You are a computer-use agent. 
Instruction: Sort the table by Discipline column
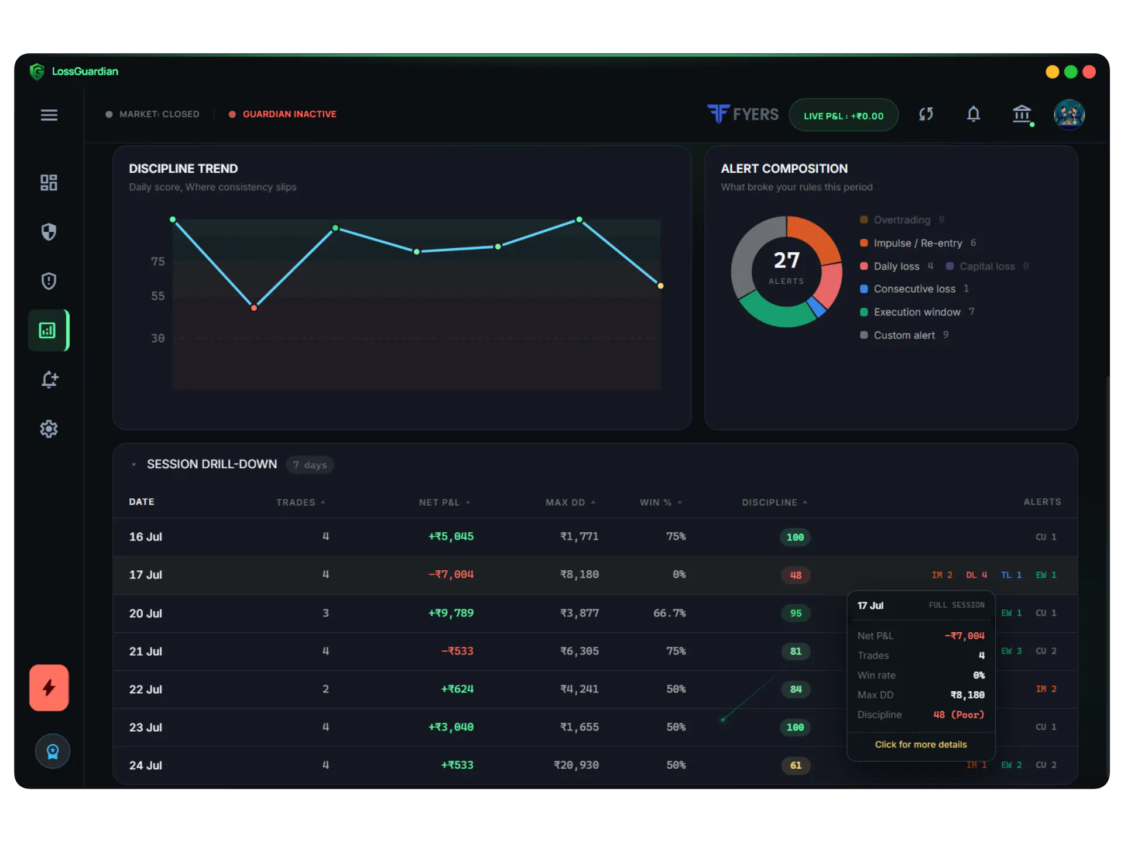[x=775, y=502]
